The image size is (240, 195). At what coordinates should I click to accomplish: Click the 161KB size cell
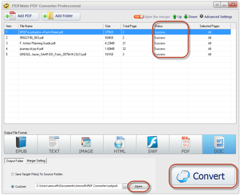[x=109, y=54]
